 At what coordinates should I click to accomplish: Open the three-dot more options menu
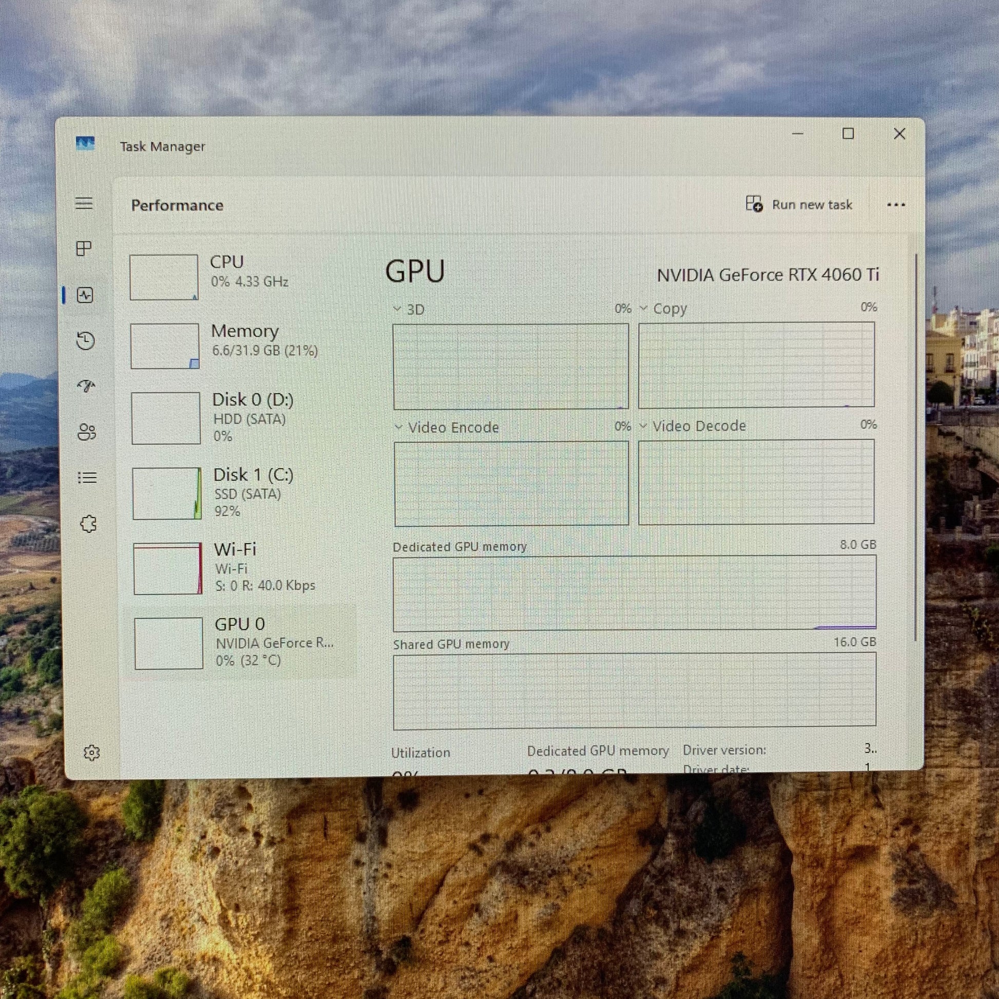(x=896, y=205)
